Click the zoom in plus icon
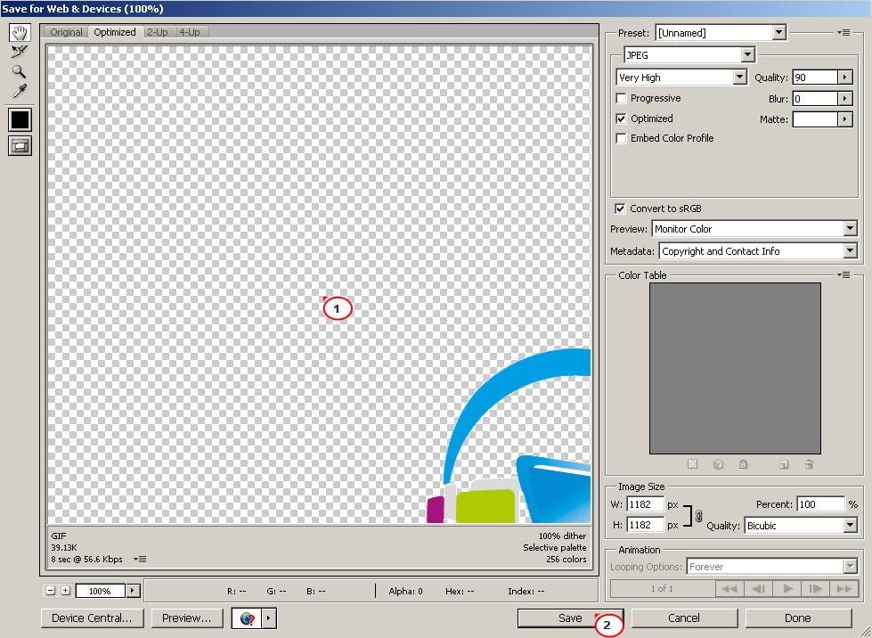 click(x=65, y=591)
